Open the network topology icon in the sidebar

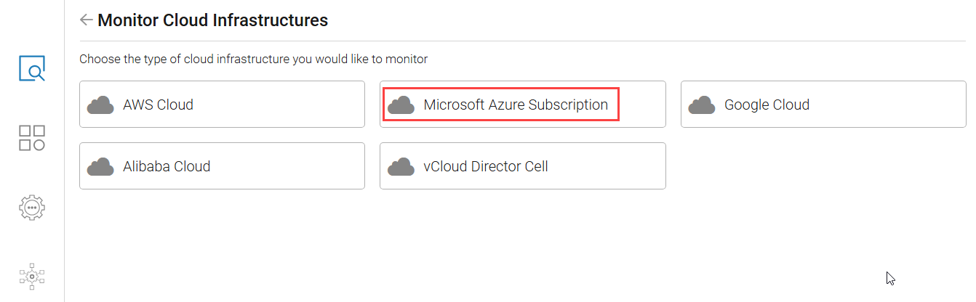tap(32, 276)
